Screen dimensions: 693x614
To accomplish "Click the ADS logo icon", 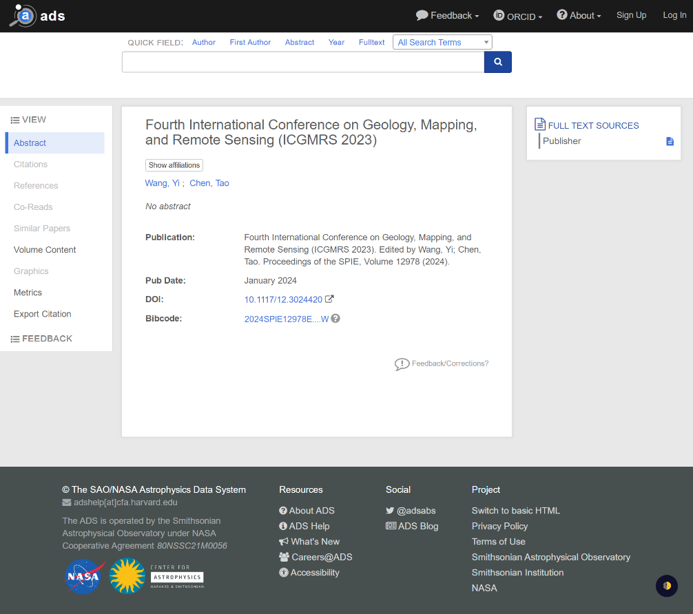I will [23, 16].
